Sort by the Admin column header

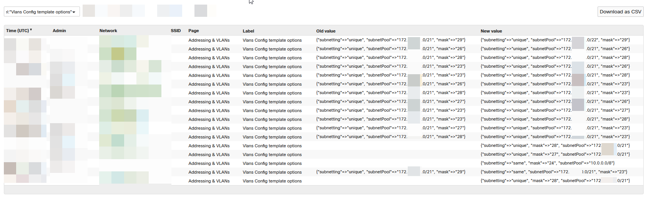point(59,31)
